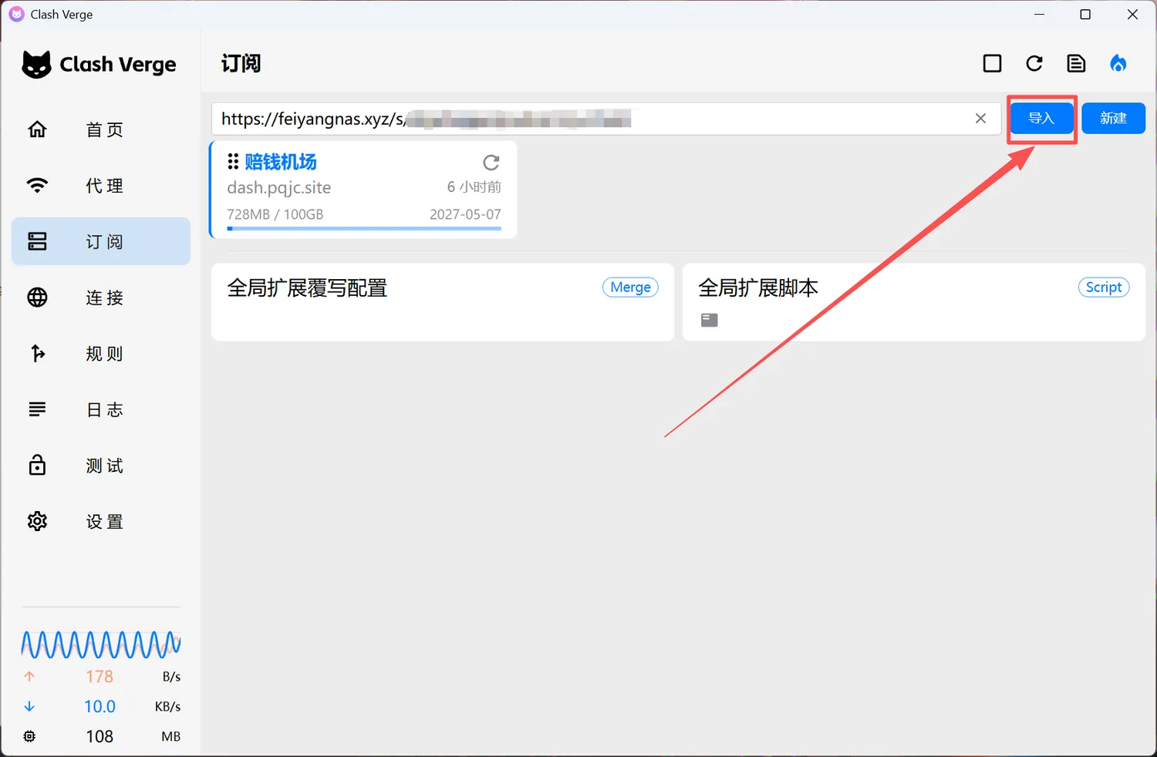Image resolution: width=1157 pixels, height=757 pixels.
Task: Click the blue flame icon in header
Action: coord(1118,63)
